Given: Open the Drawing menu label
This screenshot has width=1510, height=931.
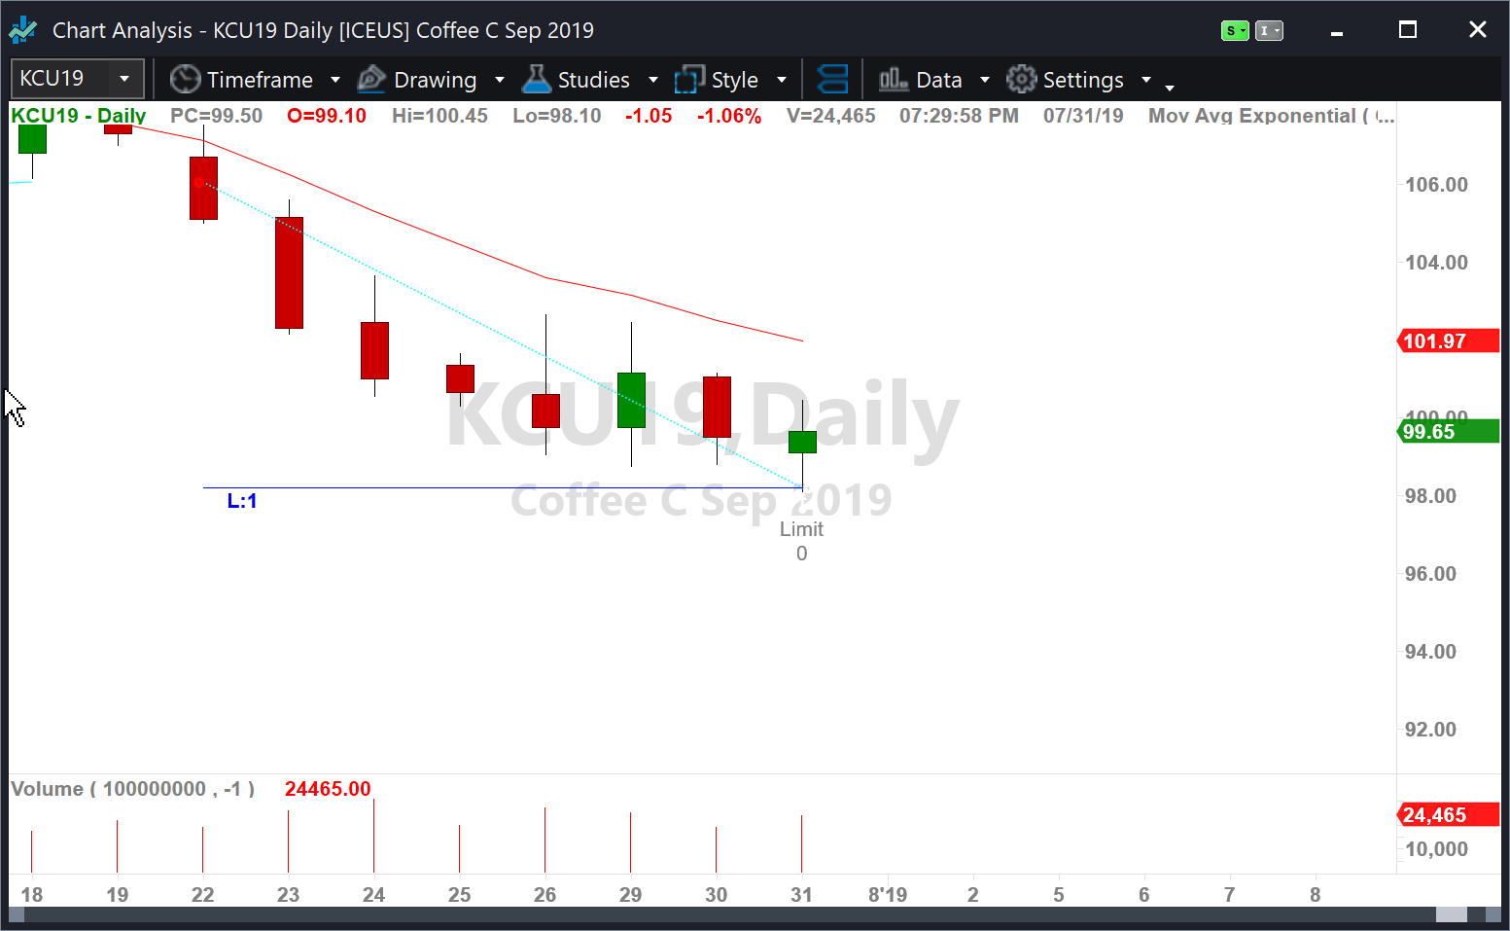Looking at the screenshot, I should pyautogui.click(x=435, y=80).
